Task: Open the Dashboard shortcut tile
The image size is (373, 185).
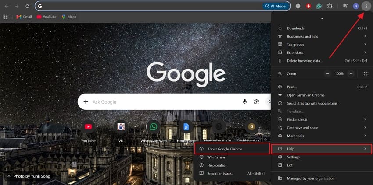Action: click(251, 132)
